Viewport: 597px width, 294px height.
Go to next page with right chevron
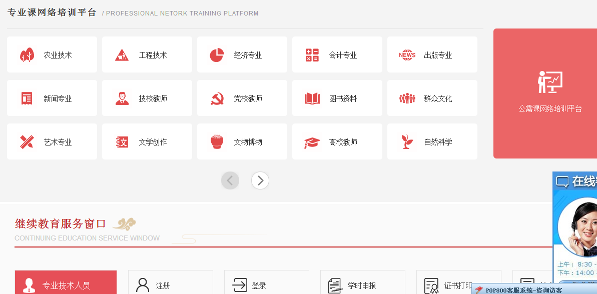[x=260, y=180]
